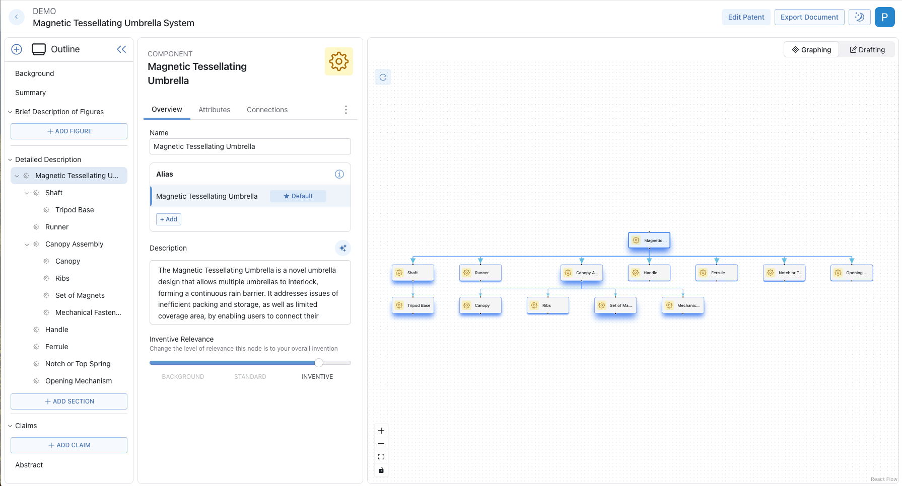Screen dimensions: 902x486
Task: Click the Alias info icon
Action: [339, 174]
